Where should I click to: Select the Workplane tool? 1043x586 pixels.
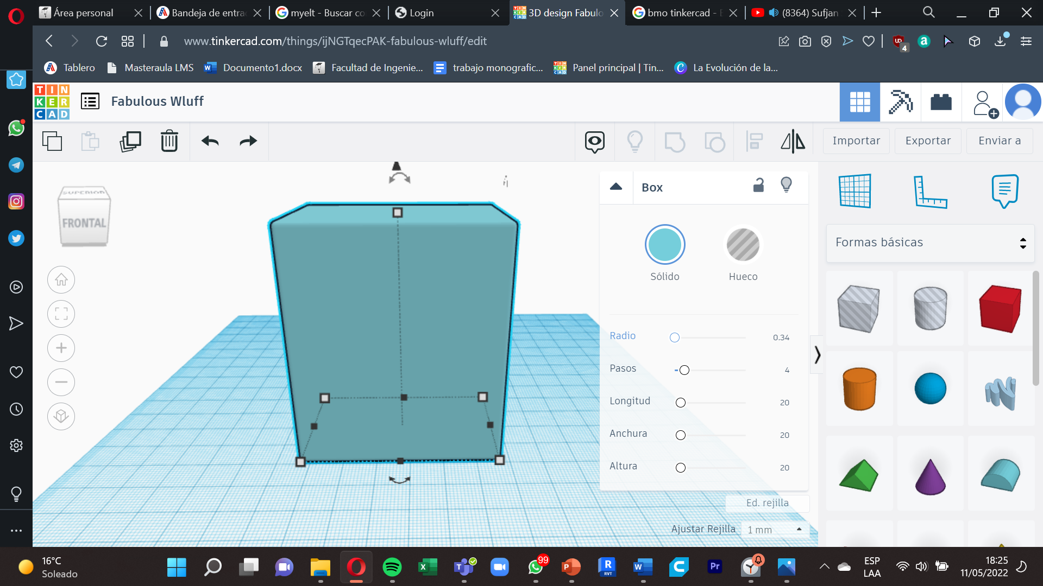[856, 191]
